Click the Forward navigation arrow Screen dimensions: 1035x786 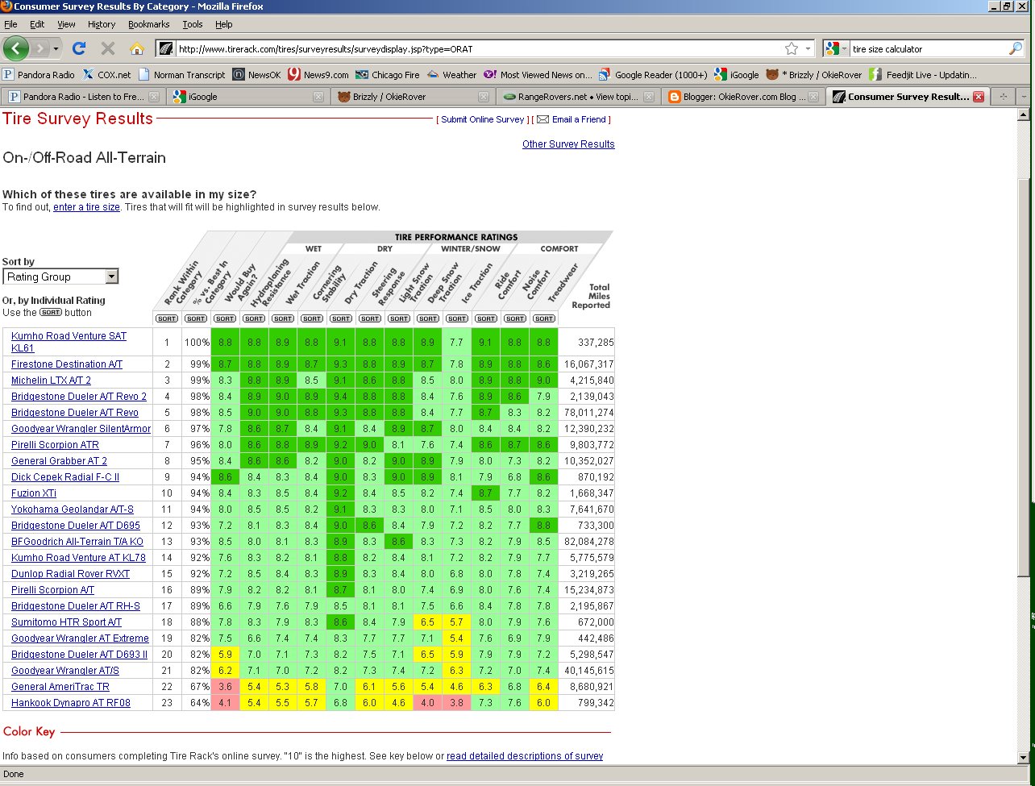(x=40, y=48)
